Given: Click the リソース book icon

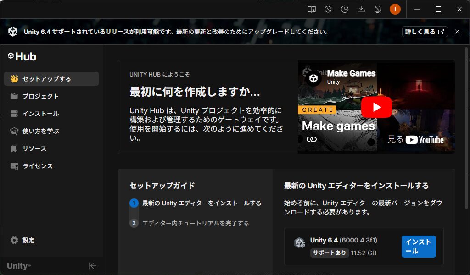Looking at the screenshot, I should 14,148.
